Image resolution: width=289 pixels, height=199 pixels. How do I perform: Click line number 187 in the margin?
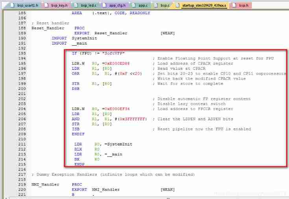(22, 23)
